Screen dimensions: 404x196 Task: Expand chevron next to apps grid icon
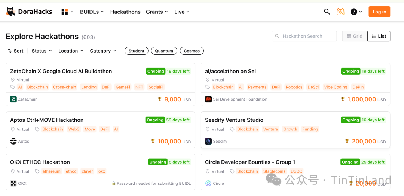72,12
